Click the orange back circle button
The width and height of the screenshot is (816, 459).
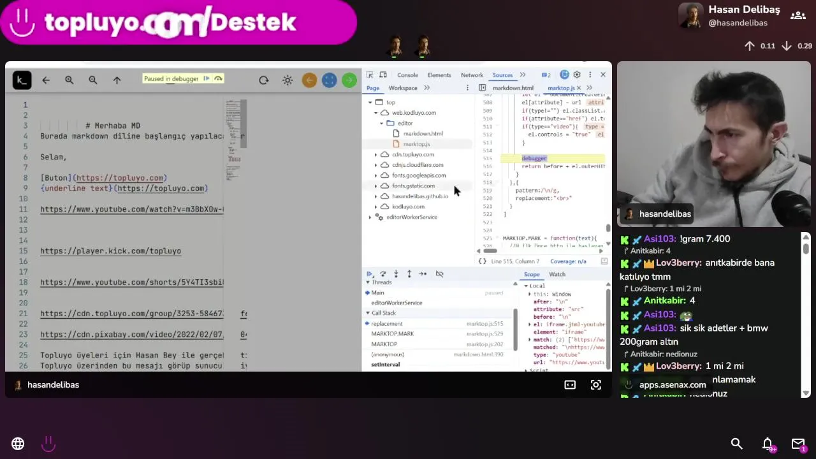point(309,80)
